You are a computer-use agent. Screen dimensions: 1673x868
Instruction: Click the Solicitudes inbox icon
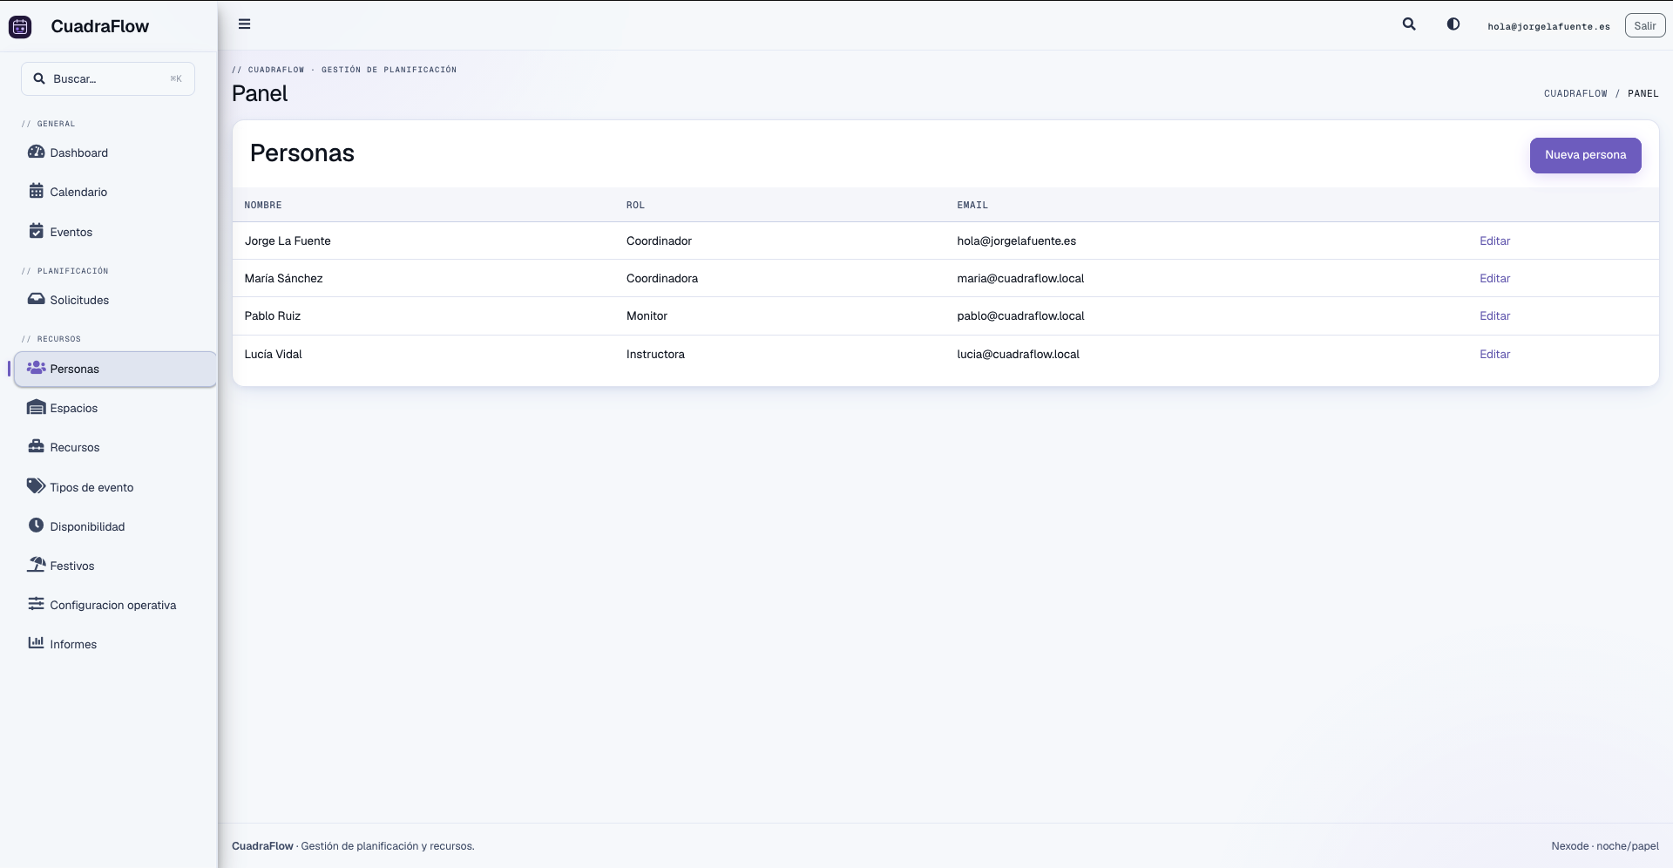pos(36,299)
